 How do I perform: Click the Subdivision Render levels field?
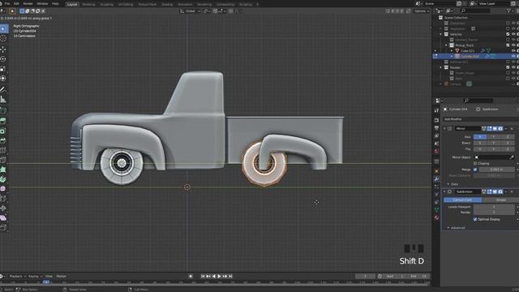494,213
